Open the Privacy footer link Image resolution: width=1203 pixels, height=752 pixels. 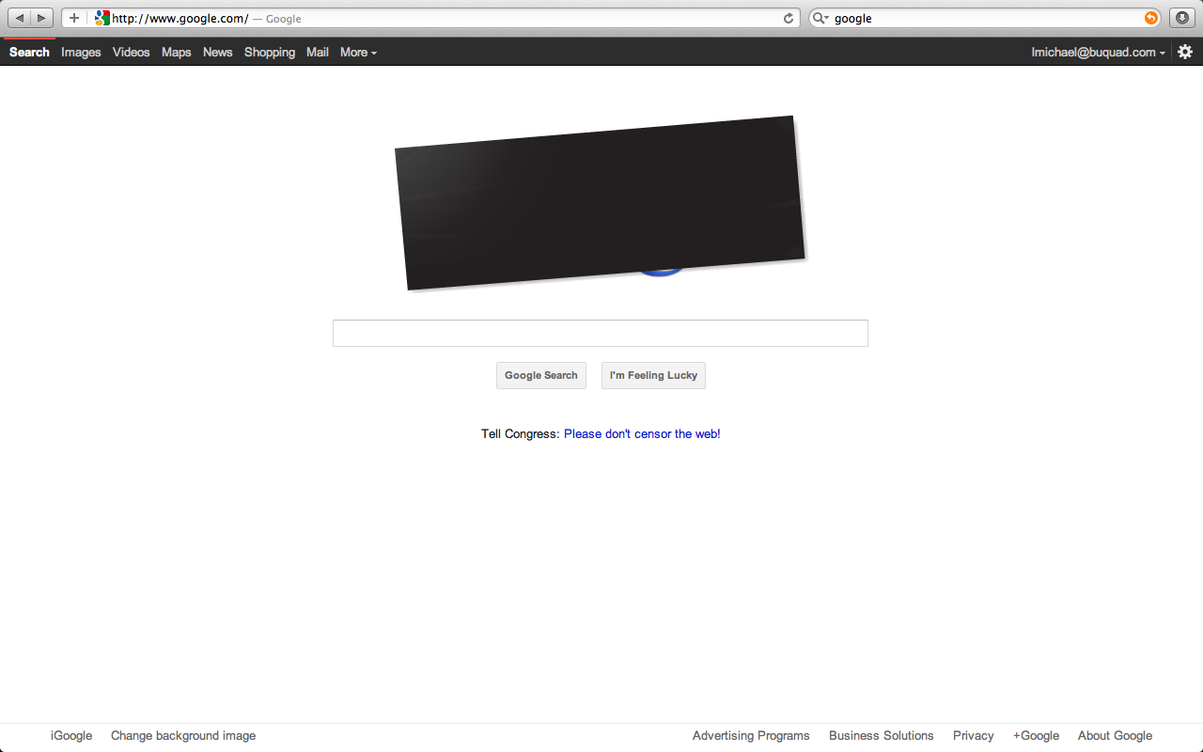point(973,735)
